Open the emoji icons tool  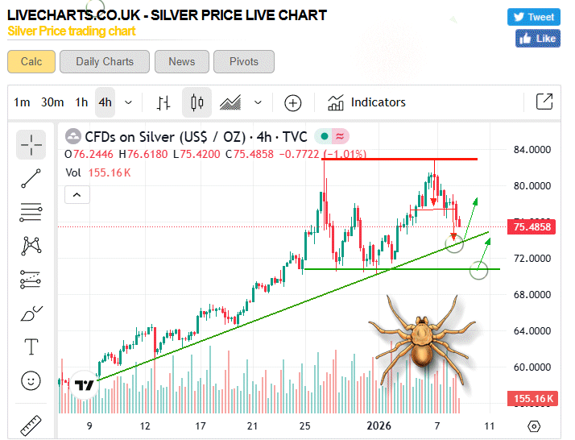point(31,380)
